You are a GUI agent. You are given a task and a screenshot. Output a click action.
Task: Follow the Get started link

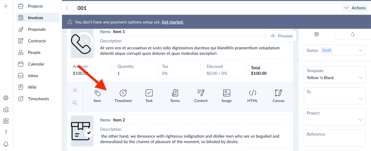click(173, 22)
